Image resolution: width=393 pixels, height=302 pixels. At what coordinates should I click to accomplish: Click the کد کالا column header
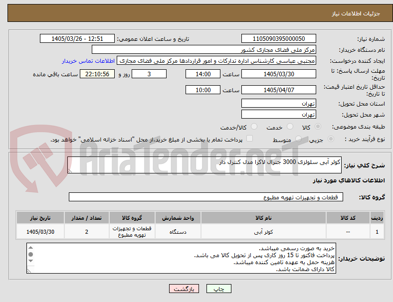[x=348, y=218]
